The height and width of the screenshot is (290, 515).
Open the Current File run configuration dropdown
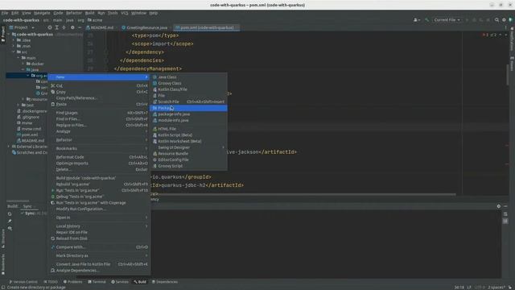coord(447,20)
